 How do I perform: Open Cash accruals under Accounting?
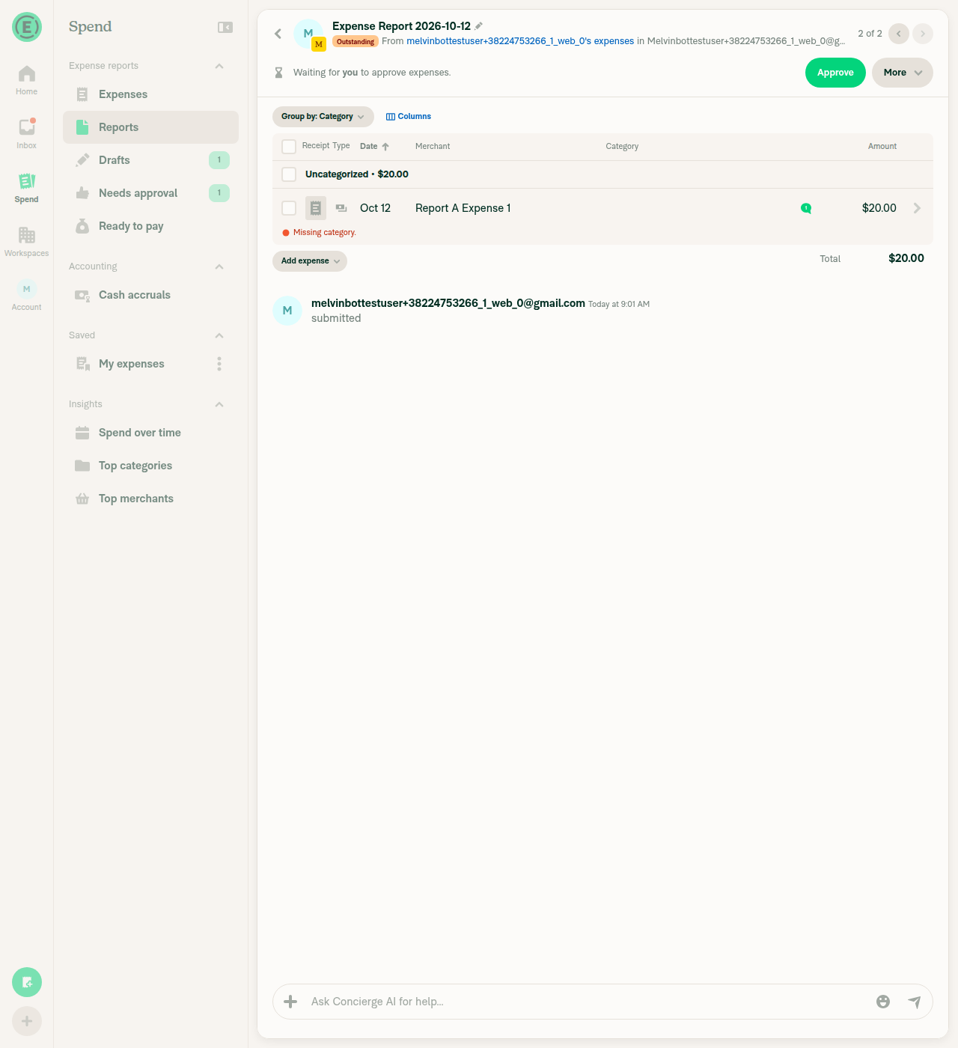pyautogui.click(x=150, y=295)
